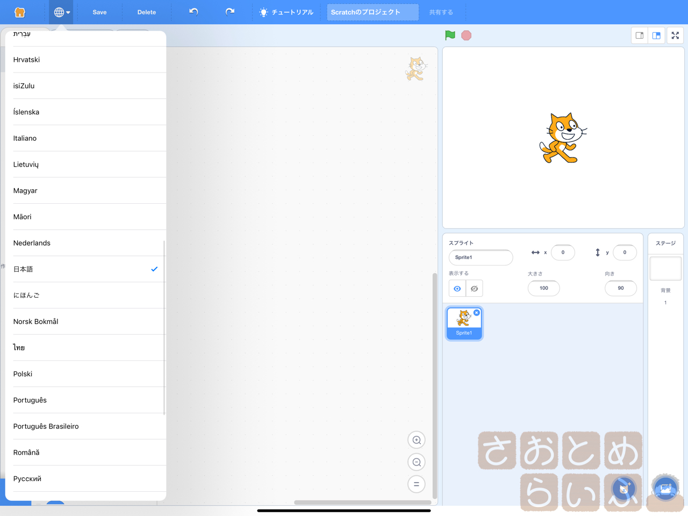Open the choose a sprite button
Viewport: 688px width, 516px height.
624,489
